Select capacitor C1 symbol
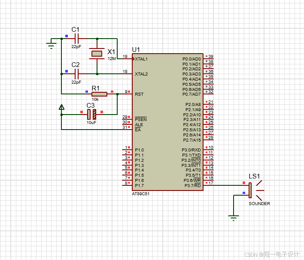This screenshot has width=304, height=260. tap(76, 39)
